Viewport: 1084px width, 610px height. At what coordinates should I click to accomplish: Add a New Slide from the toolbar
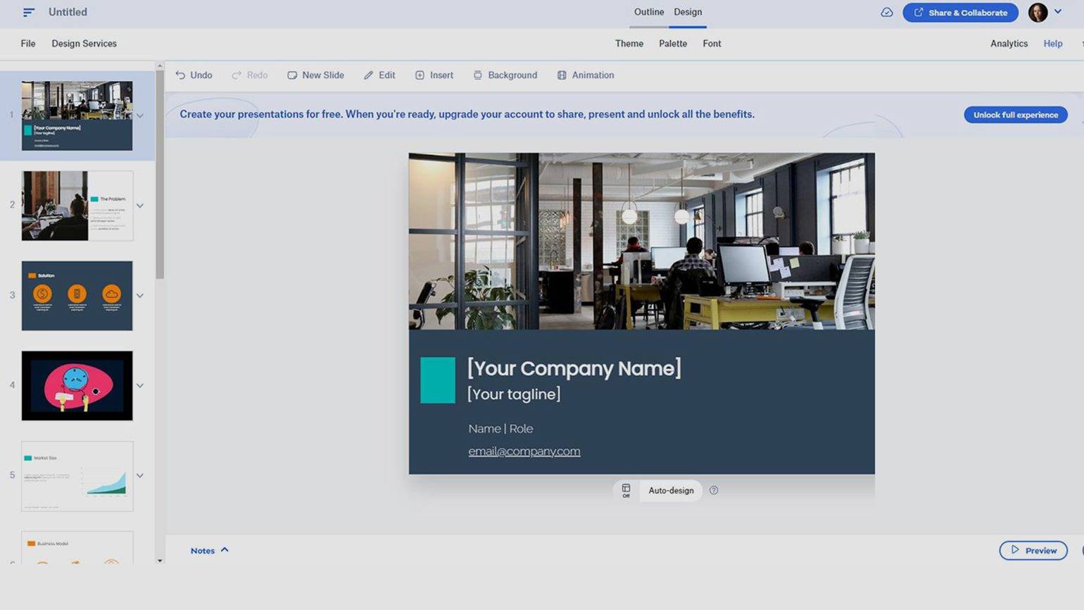click(315, 75)
